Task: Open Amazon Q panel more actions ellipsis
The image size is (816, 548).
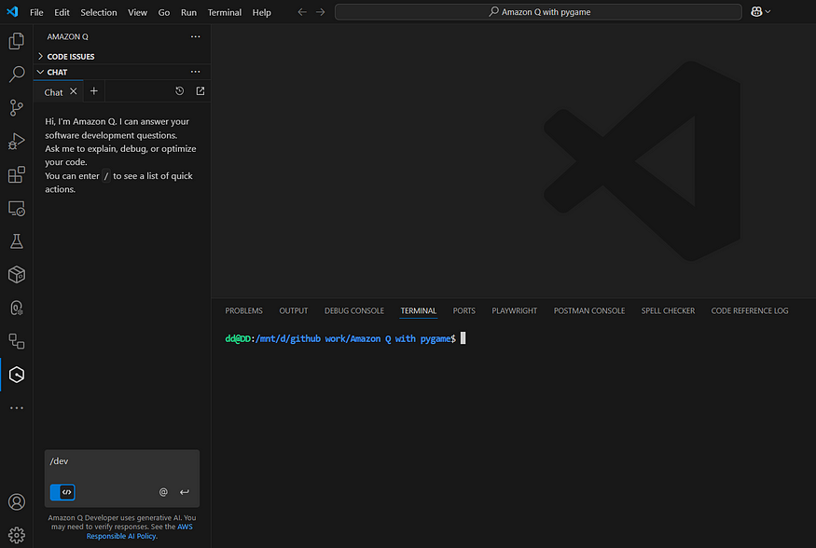Action: 195,36
